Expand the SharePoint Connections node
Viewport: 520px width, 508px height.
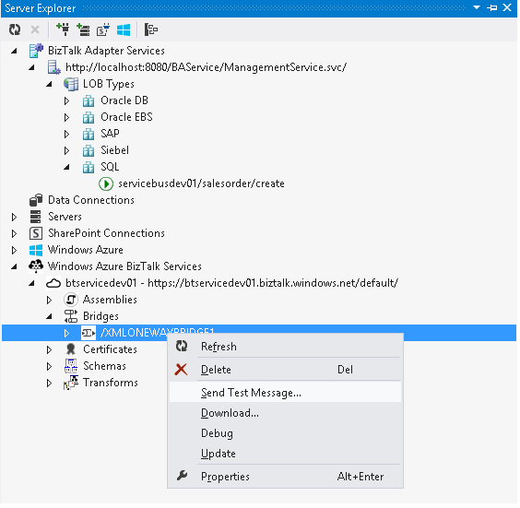coord(14,234)
